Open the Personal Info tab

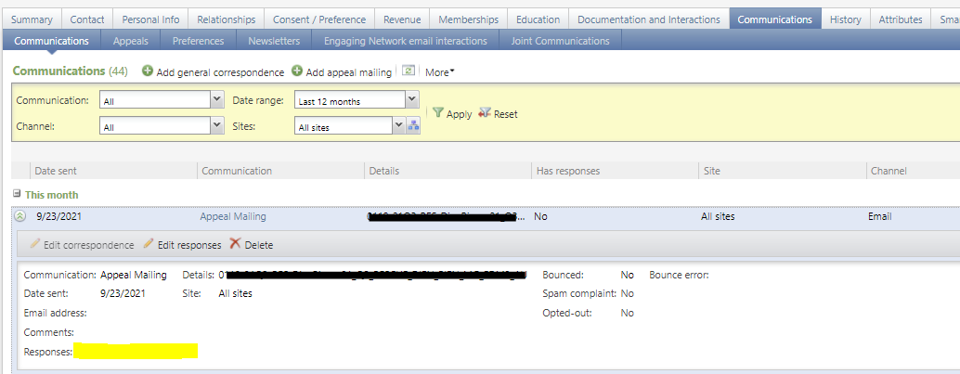tap(150, 19)
